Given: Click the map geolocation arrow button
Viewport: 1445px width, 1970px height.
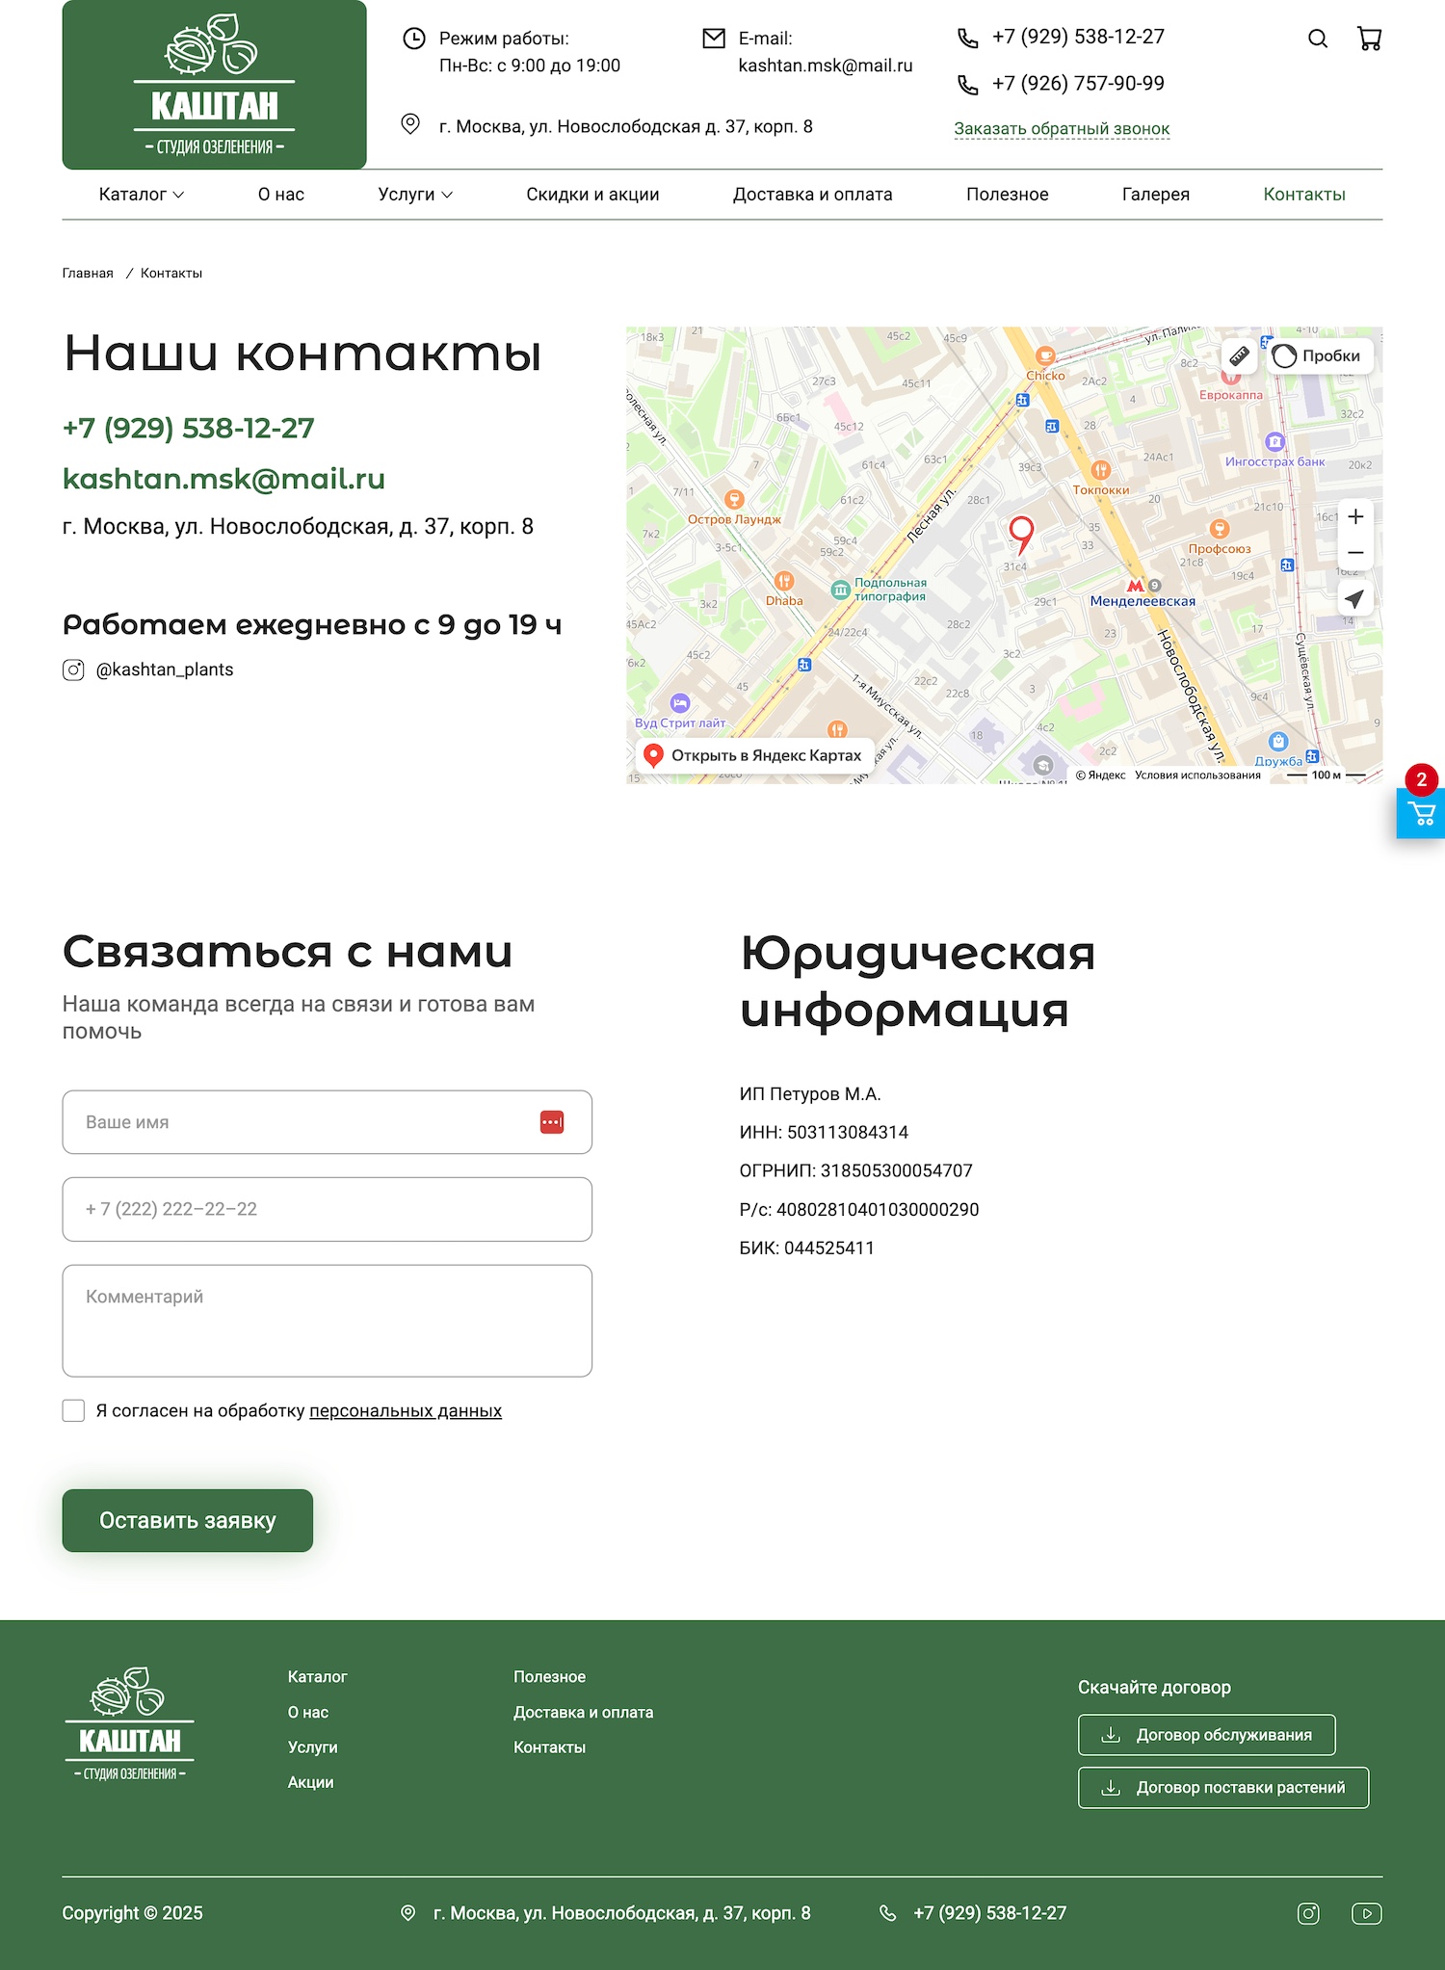Looking at the screenshot, I should click(x=1354, y=598).
